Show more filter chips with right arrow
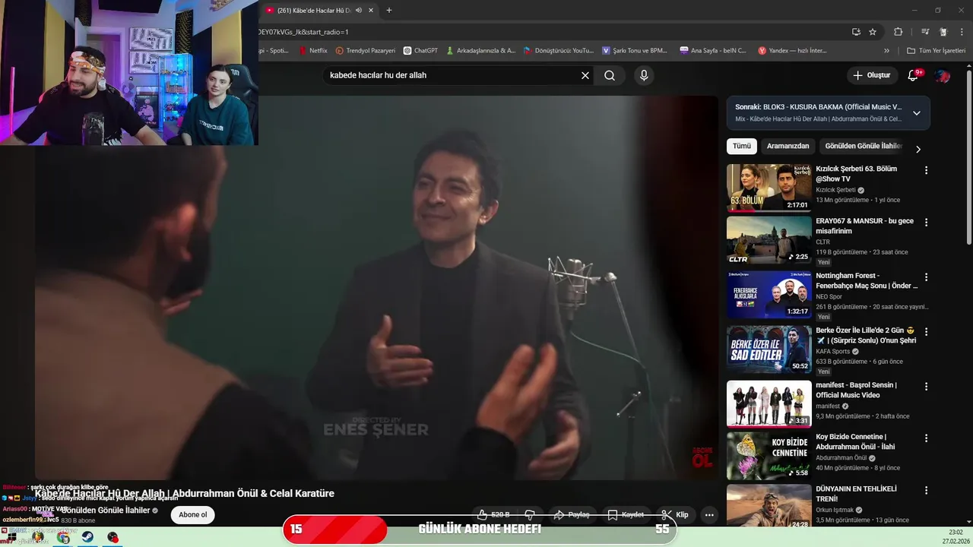Viewport: 973px width, 547px height. click(918, 149)
